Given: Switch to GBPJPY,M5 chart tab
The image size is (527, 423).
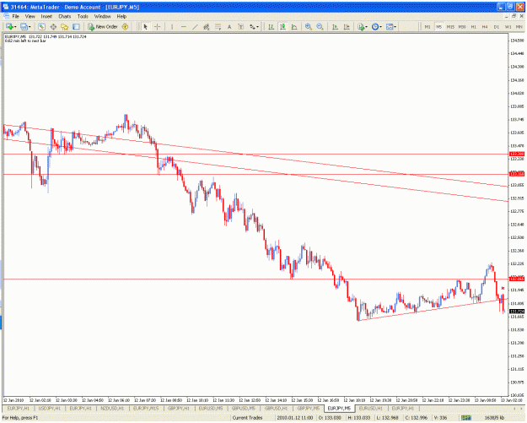Looking at the screenshot, I should [309, 408].
